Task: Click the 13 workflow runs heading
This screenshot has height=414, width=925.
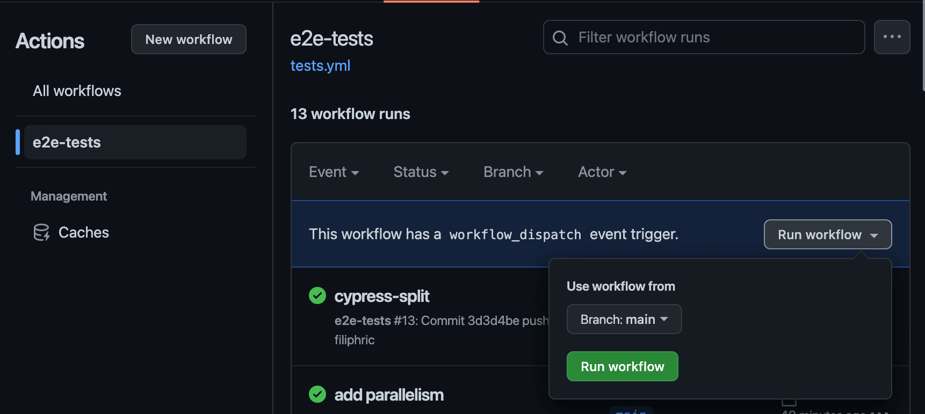Action: (x=350, y=114)
